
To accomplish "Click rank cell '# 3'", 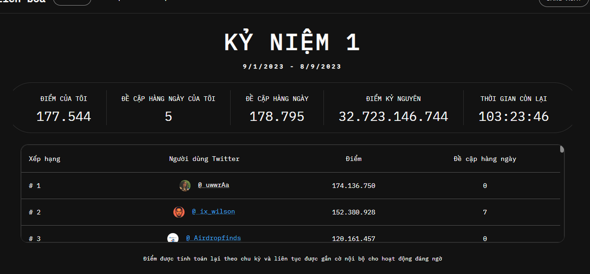I will point(35,239).
